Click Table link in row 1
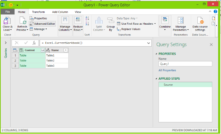 (23, 55)
